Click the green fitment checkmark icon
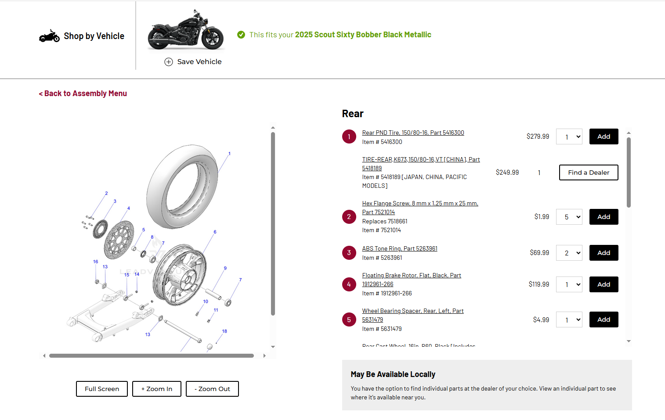 click(241, 35)
